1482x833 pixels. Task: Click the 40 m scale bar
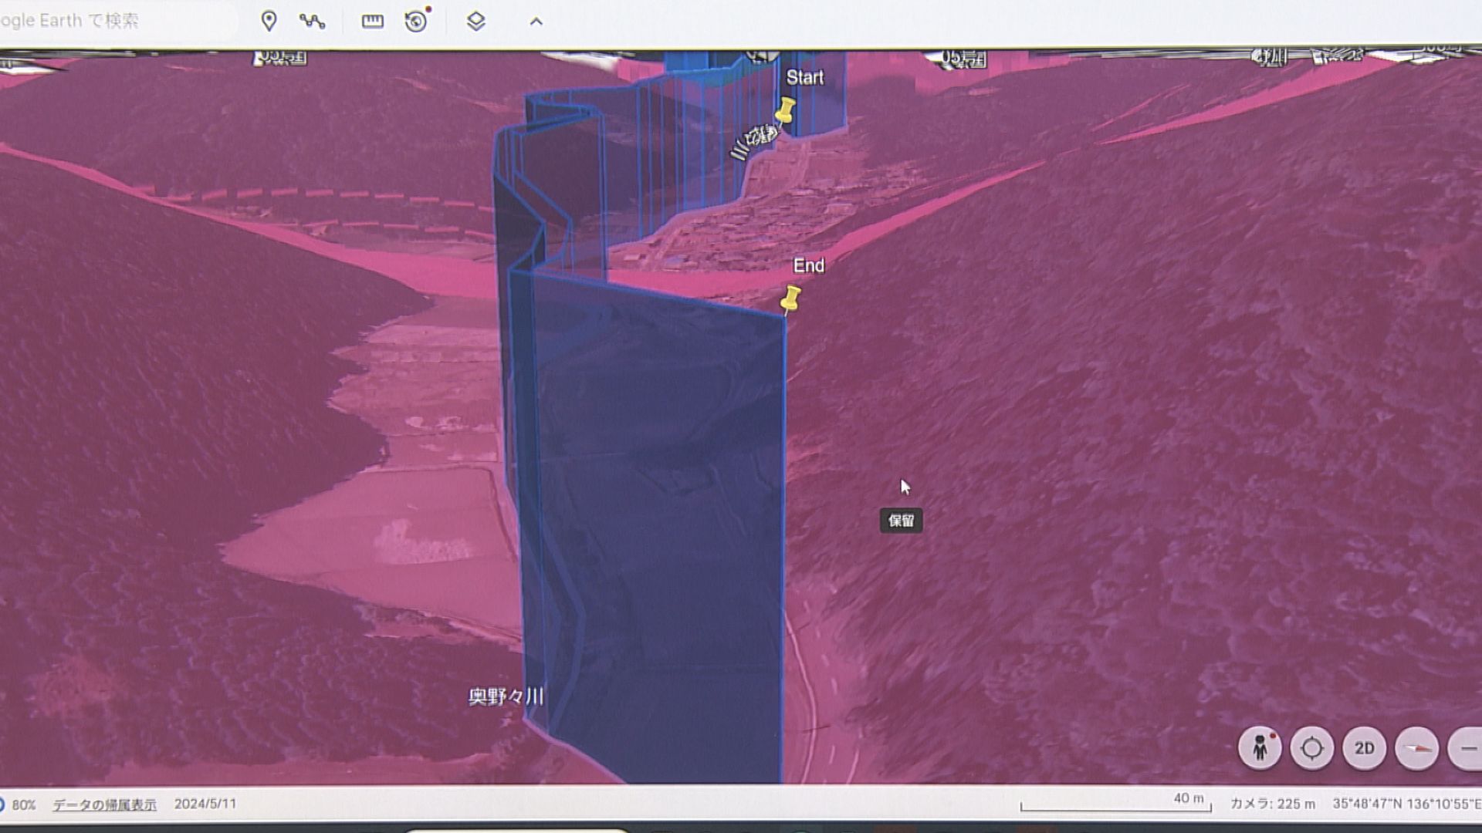1115,804
